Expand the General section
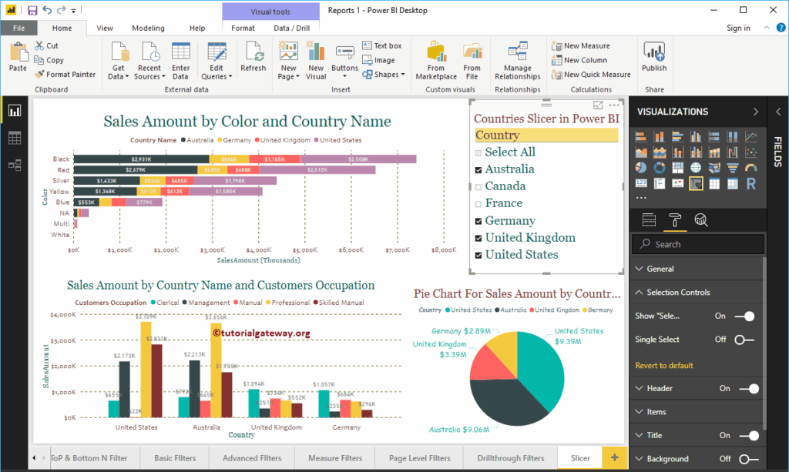The width and height of the screenshot is (789, 472). point(697,269)
